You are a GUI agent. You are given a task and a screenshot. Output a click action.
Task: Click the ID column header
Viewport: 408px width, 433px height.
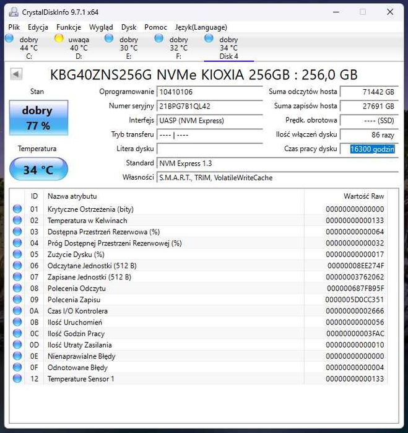[34, 196]
